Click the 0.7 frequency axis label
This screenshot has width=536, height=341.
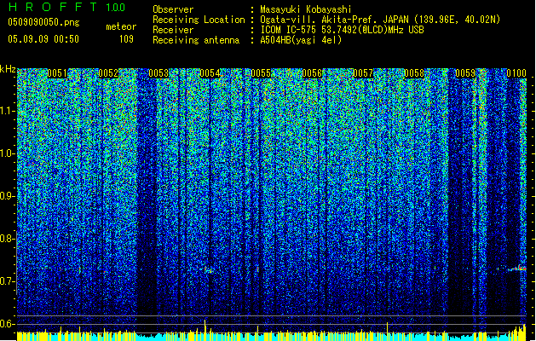point(8,281)
